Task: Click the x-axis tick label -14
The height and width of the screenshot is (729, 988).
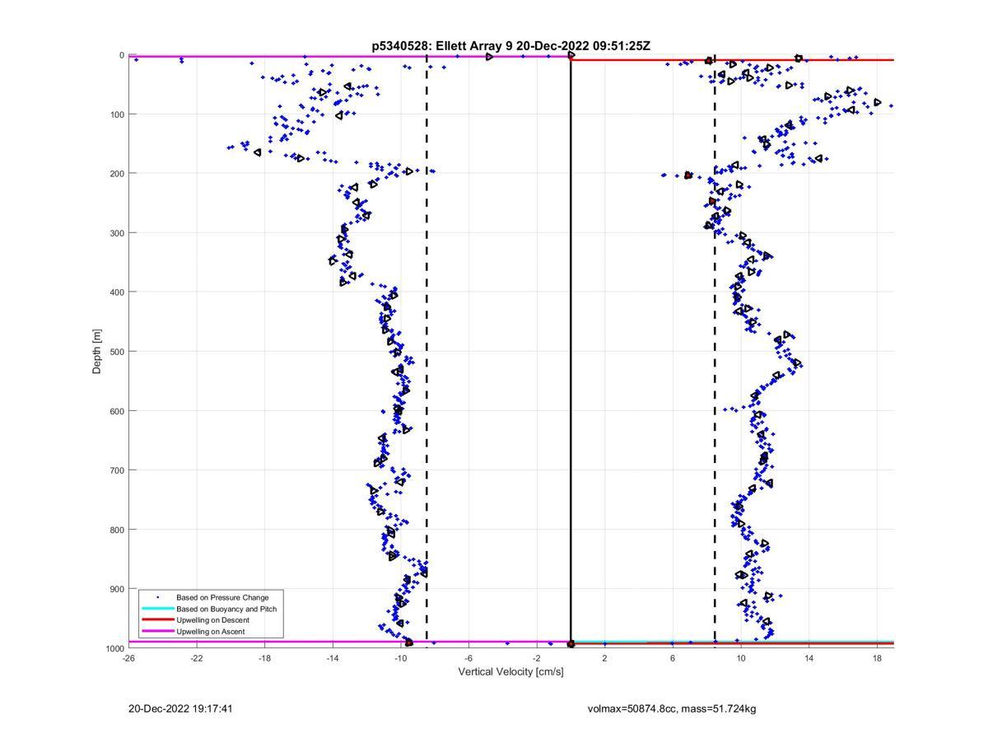Action: pos(333,658)
